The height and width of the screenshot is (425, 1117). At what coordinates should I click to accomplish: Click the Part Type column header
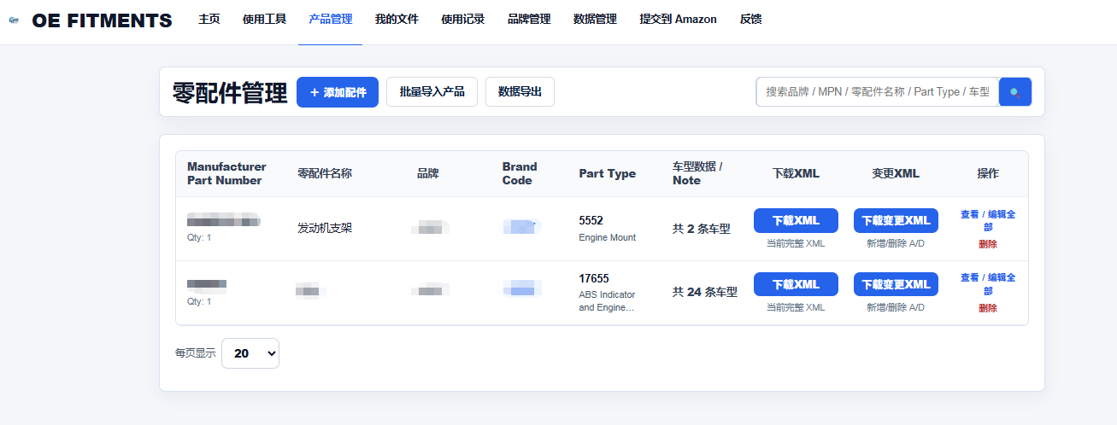click(x=608, y=173)
